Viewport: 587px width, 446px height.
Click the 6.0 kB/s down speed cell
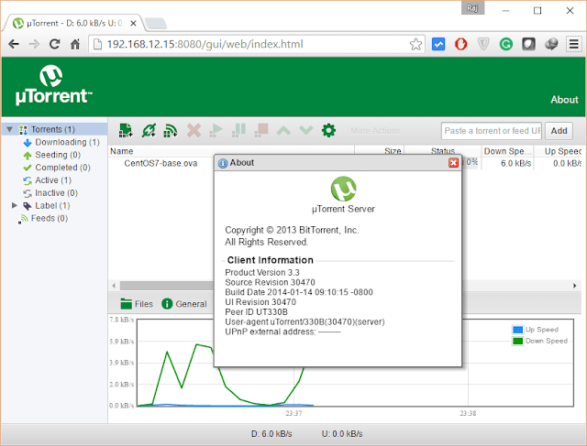pos(515,163)
